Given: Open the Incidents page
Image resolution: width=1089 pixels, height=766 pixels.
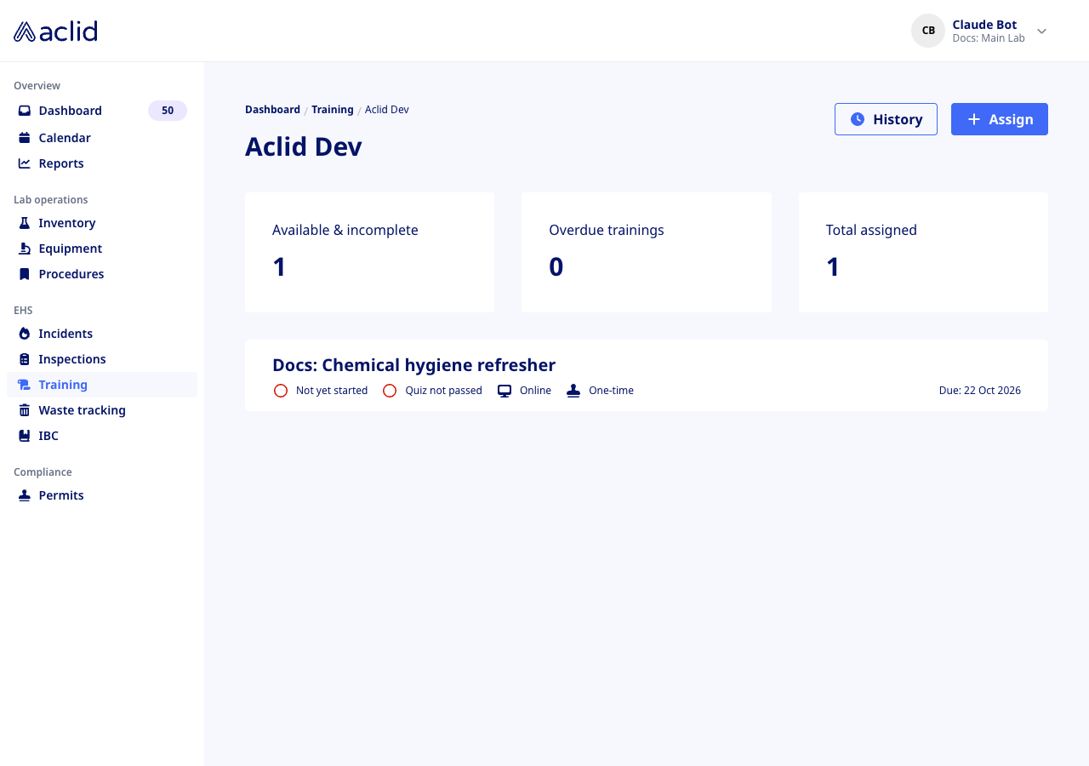Looking at the screenshot, I should coord(102,334).
